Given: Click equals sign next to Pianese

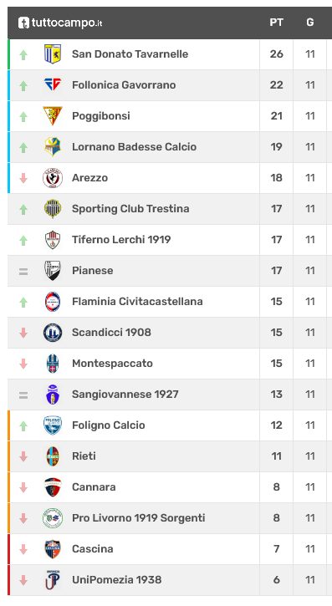Looking at the screenshot, I should click(x=23, y=272).
